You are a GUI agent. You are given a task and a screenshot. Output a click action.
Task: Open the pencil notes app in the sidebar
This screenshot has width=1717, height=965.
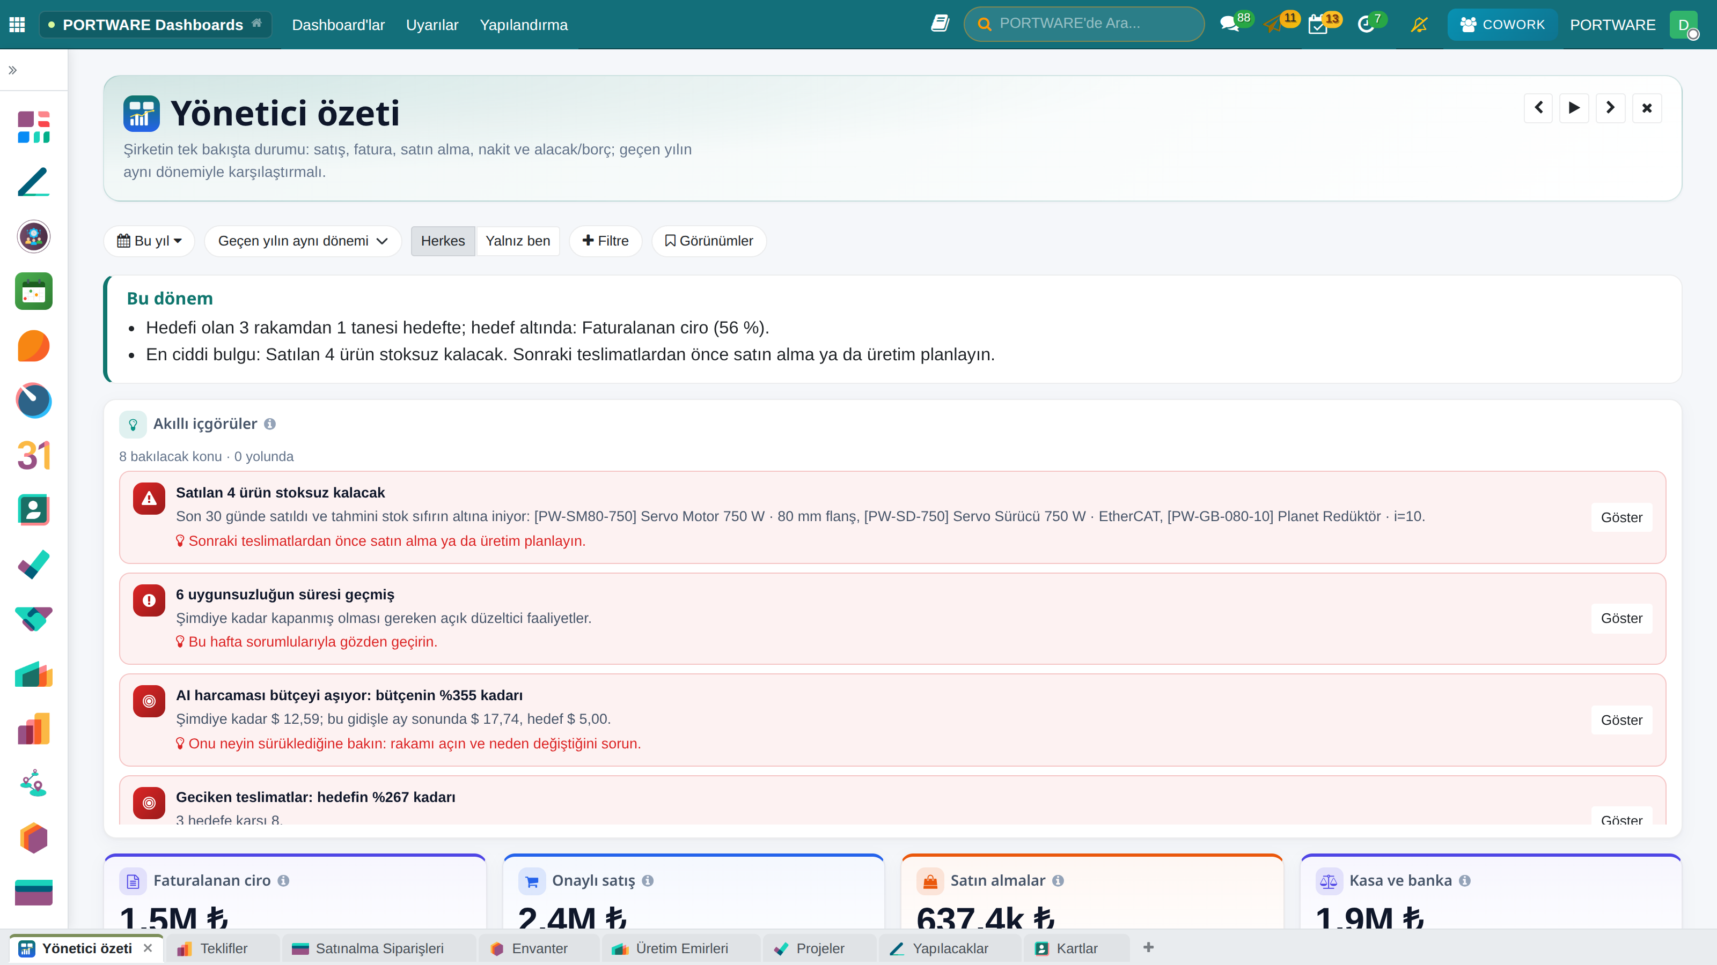point(33,182)
